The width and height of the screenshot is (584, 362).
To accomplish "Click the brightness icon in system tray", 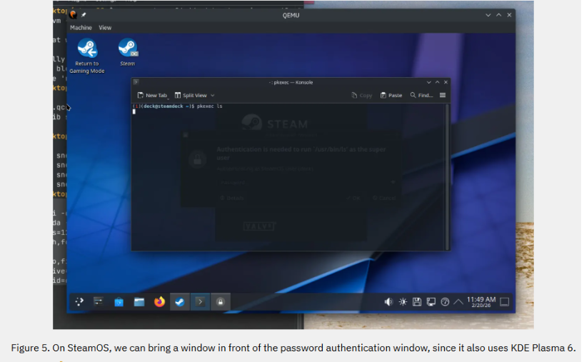I will [x=403, y=301].
